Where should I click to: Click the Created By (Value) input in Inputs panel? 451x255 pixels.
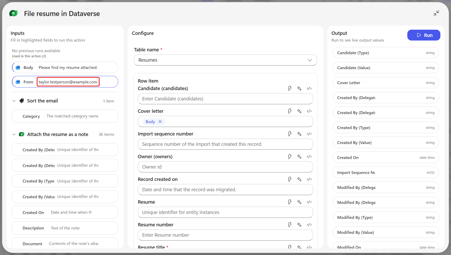point(65,197)
